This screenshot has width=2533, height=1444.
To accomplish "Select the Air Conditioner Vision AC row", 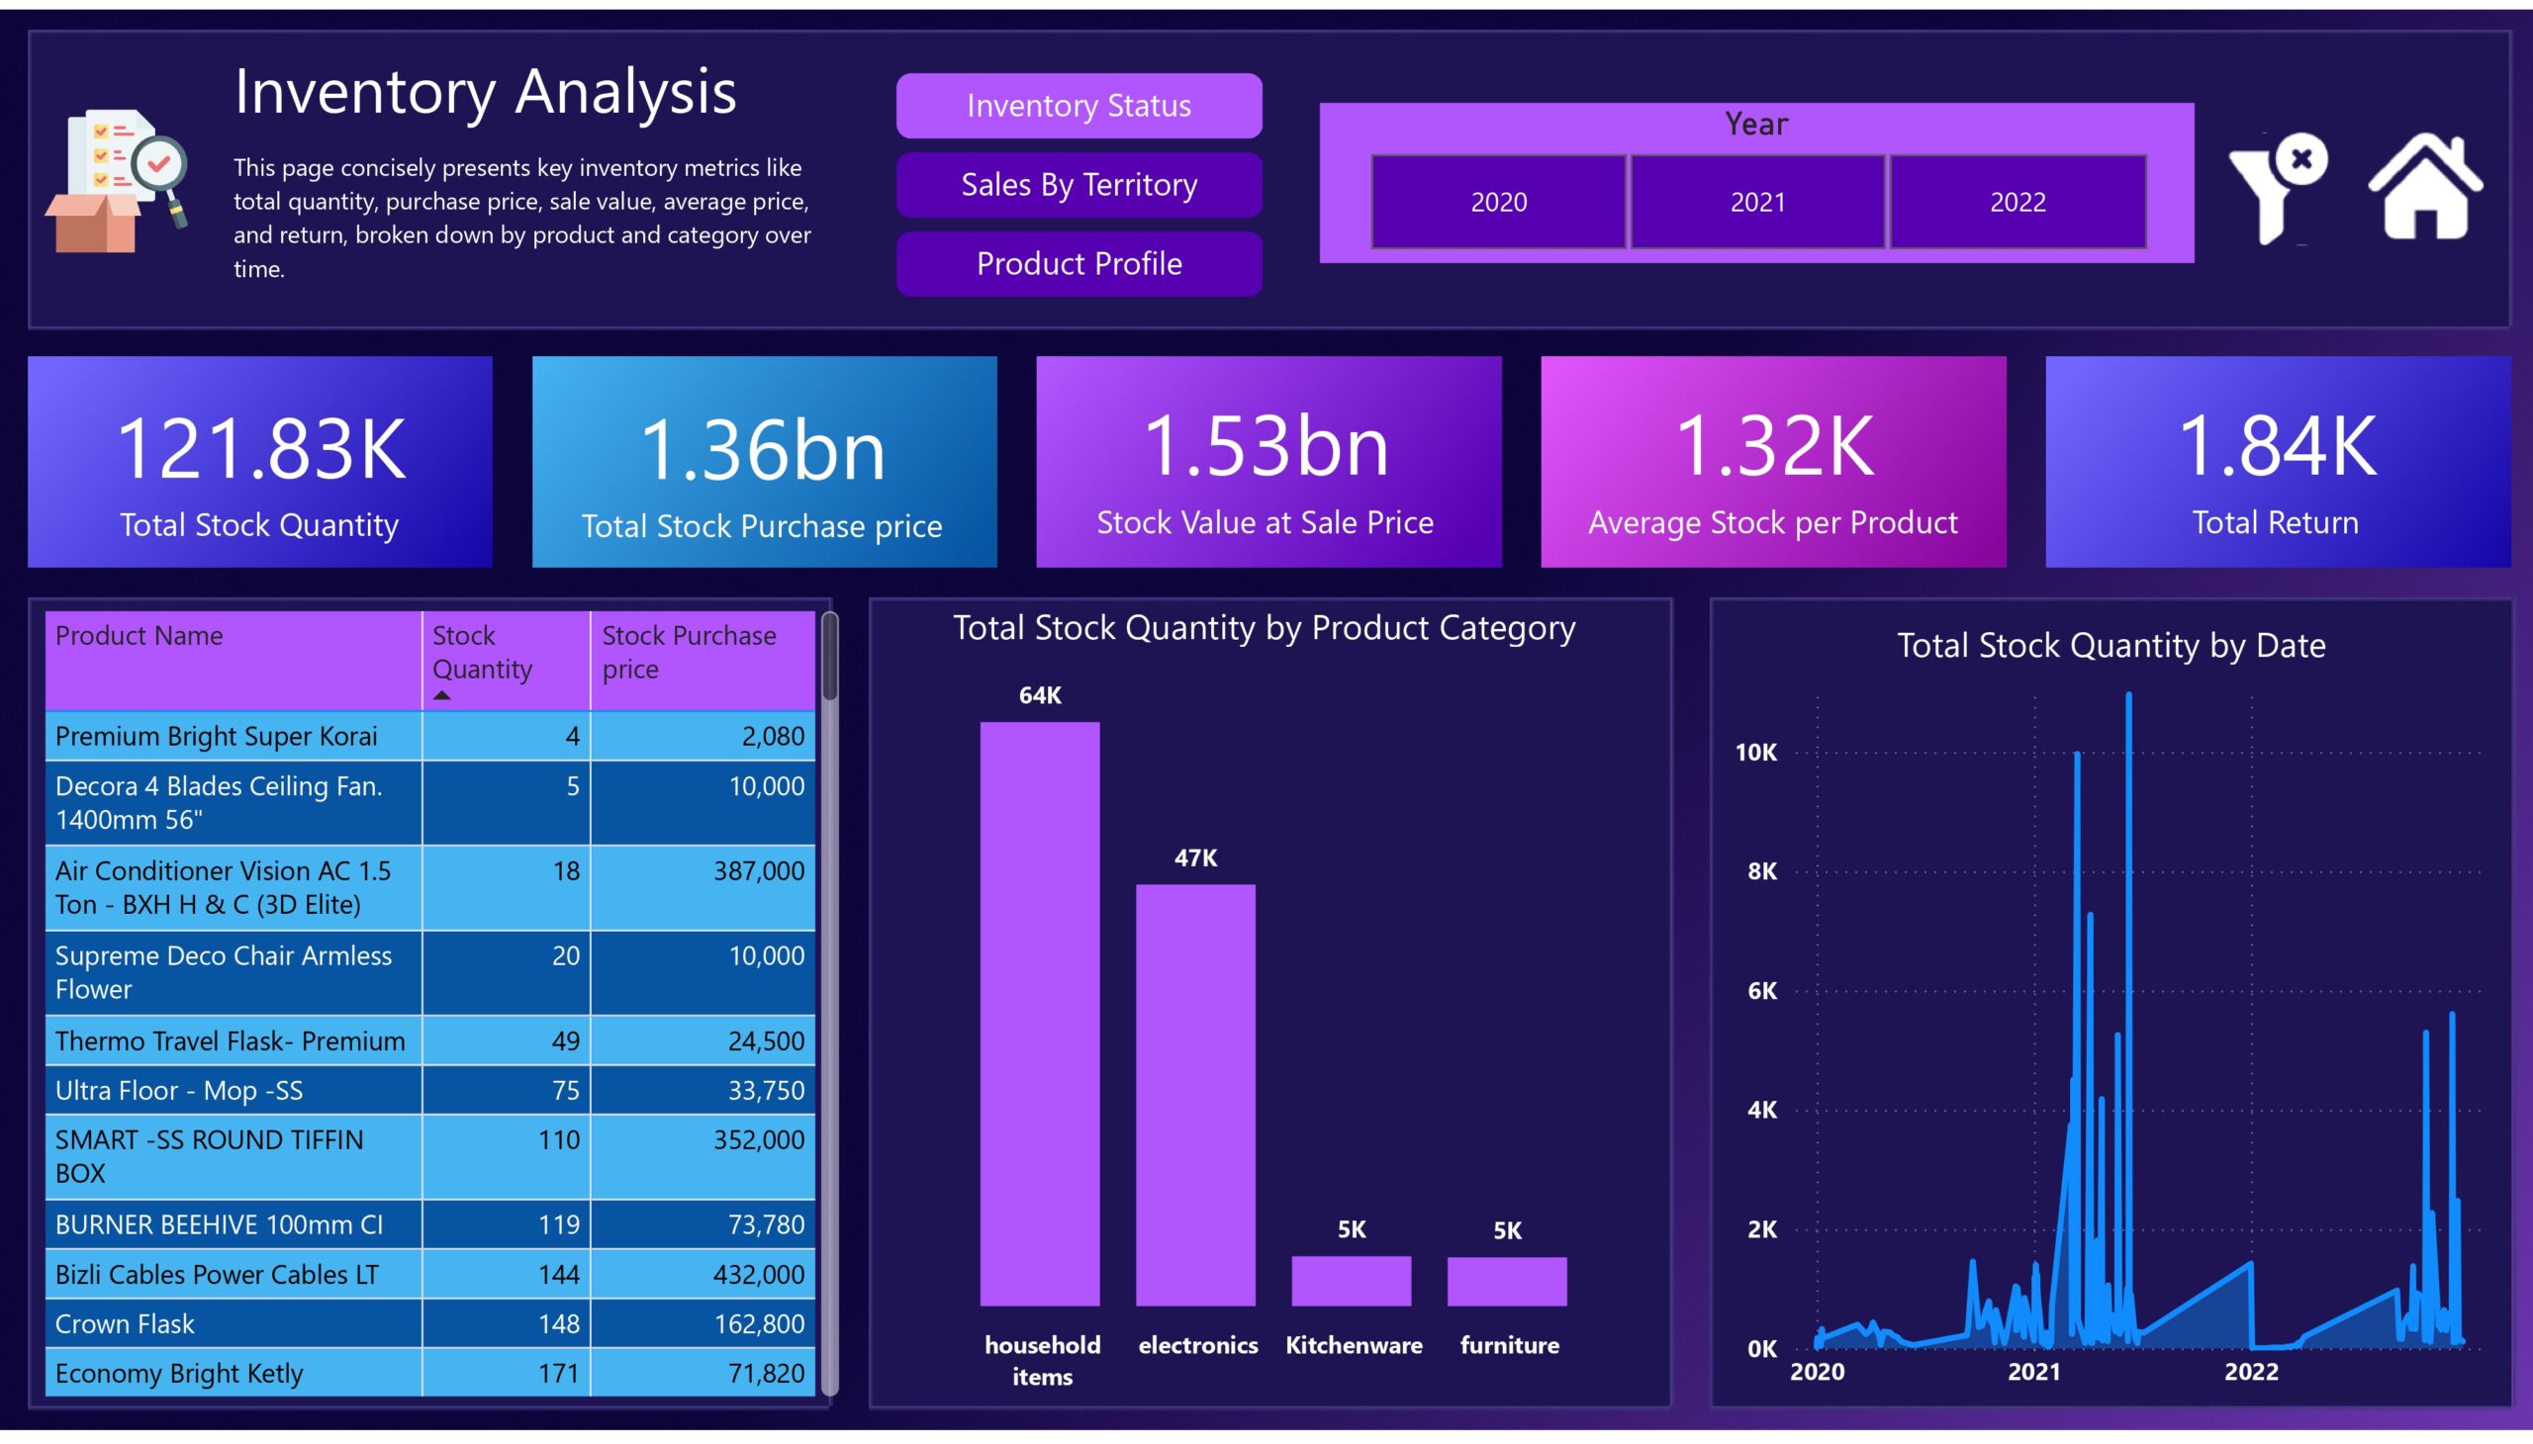I will tap(430, 887).
